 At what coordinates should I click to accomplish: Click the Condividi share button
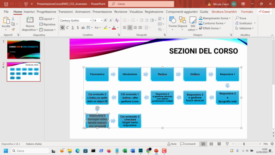point(264,12)
